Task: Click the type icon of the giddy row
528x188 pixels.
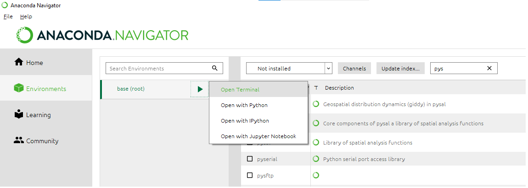Action: 316,104
